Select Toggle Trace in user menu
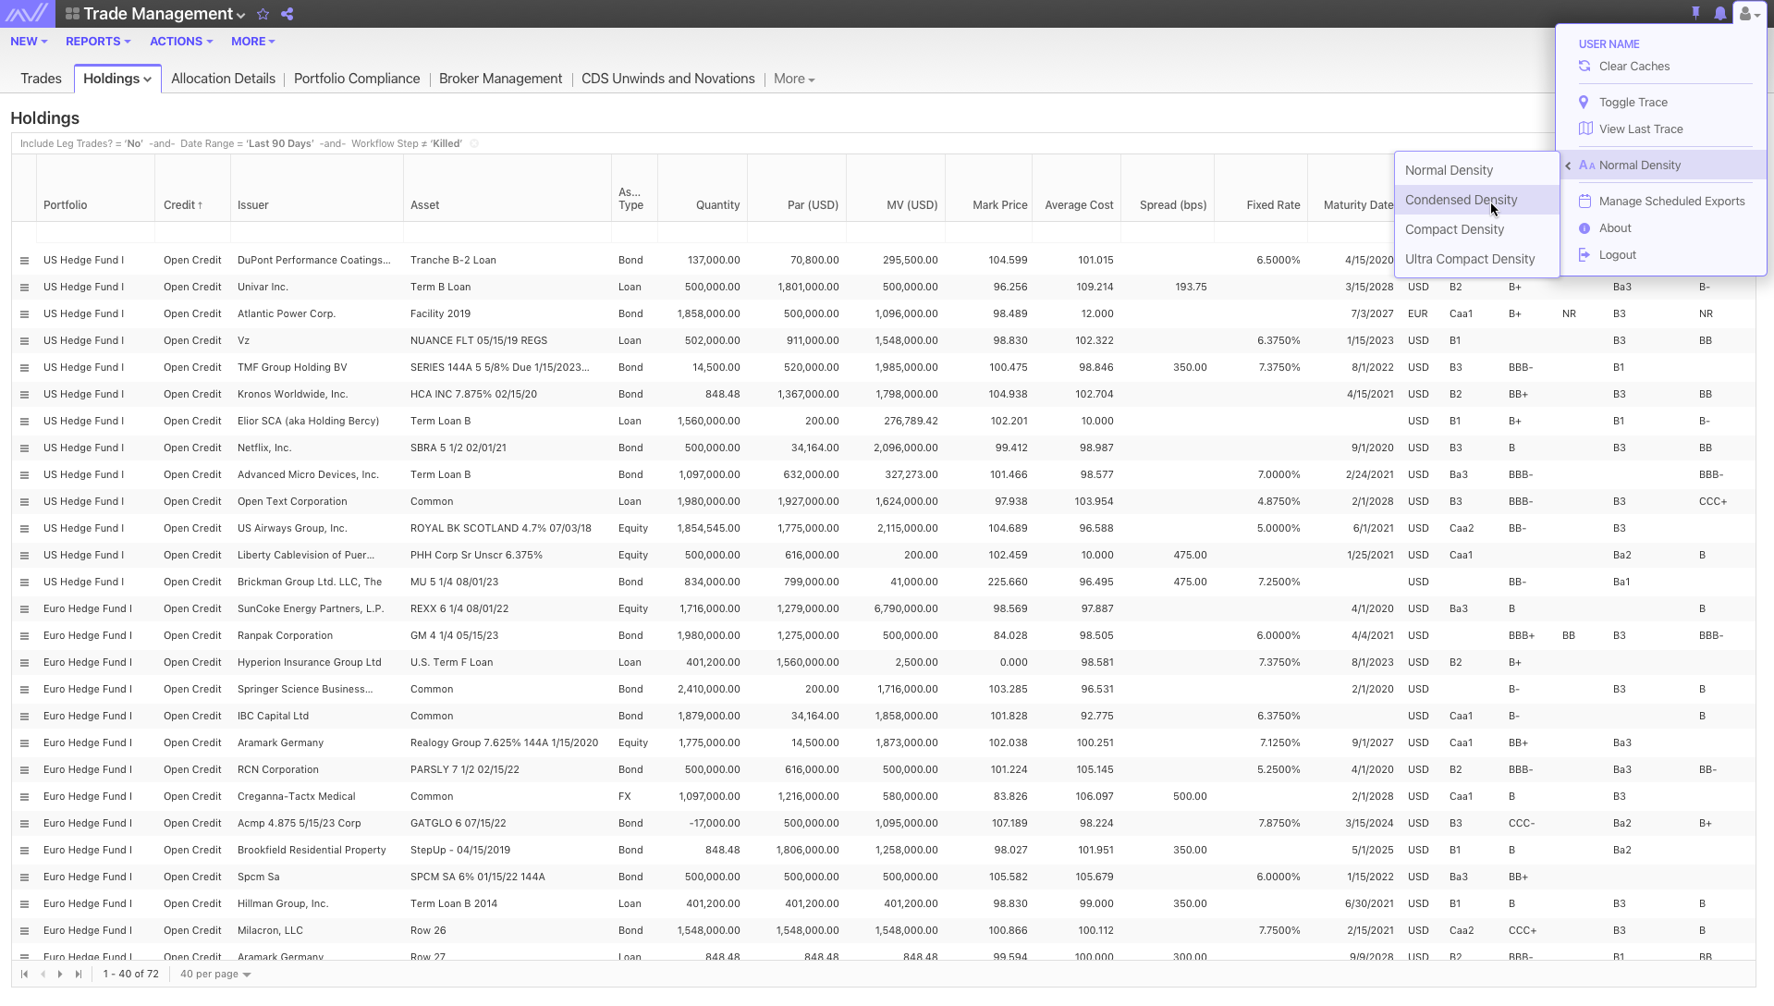Image resolution: width=1774 pixels, height=1006 pixels. tap(1633, 103)
